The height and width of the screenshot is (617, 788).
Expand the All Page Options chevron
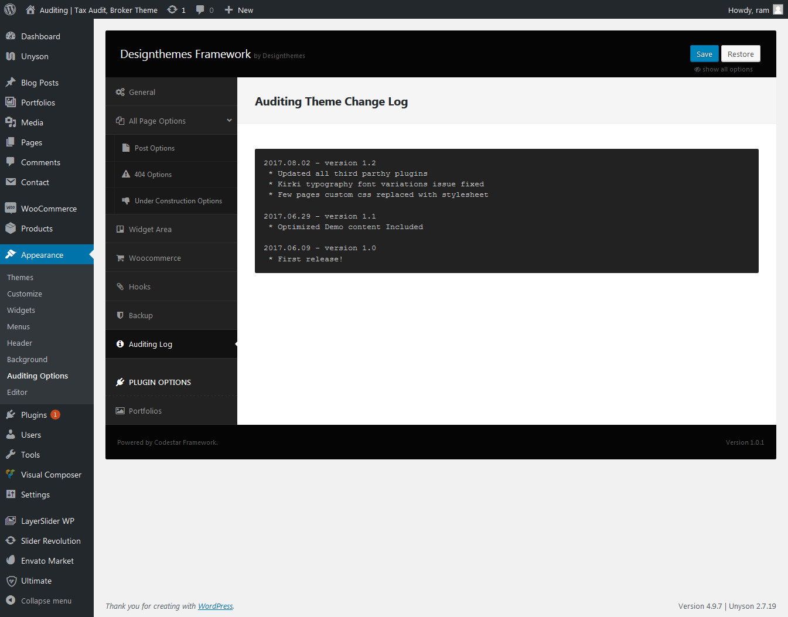click(x=229, y=121)
